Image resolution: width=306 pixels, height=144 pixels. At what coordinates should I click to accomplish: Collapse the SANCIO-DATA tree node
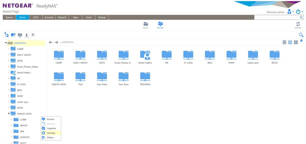click(x=9, y=114)
